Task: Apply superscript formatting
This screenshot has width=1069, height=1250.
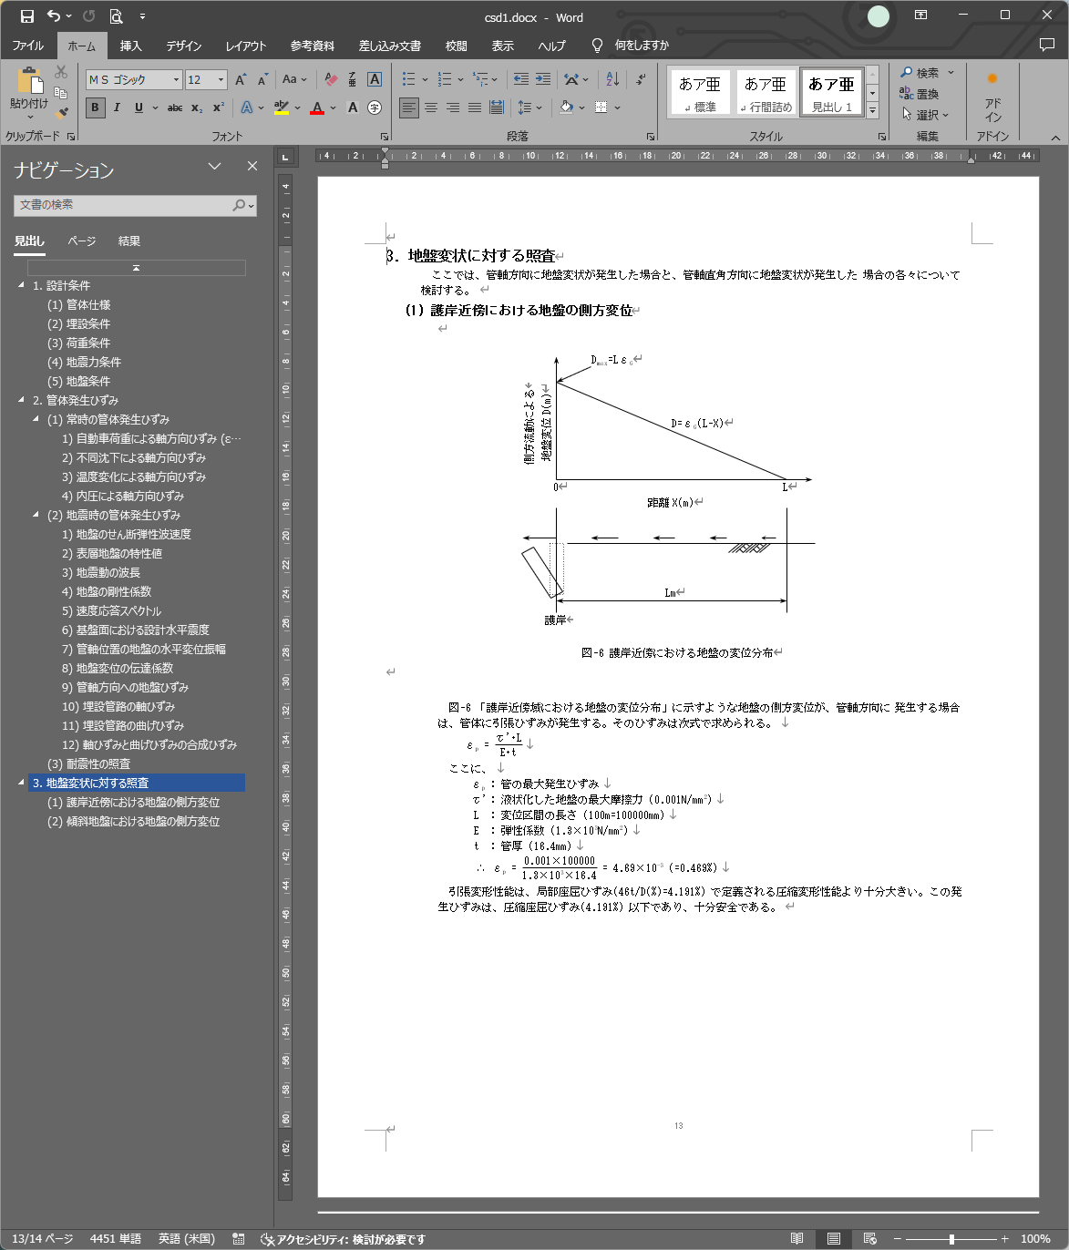Action: point(219,108)
